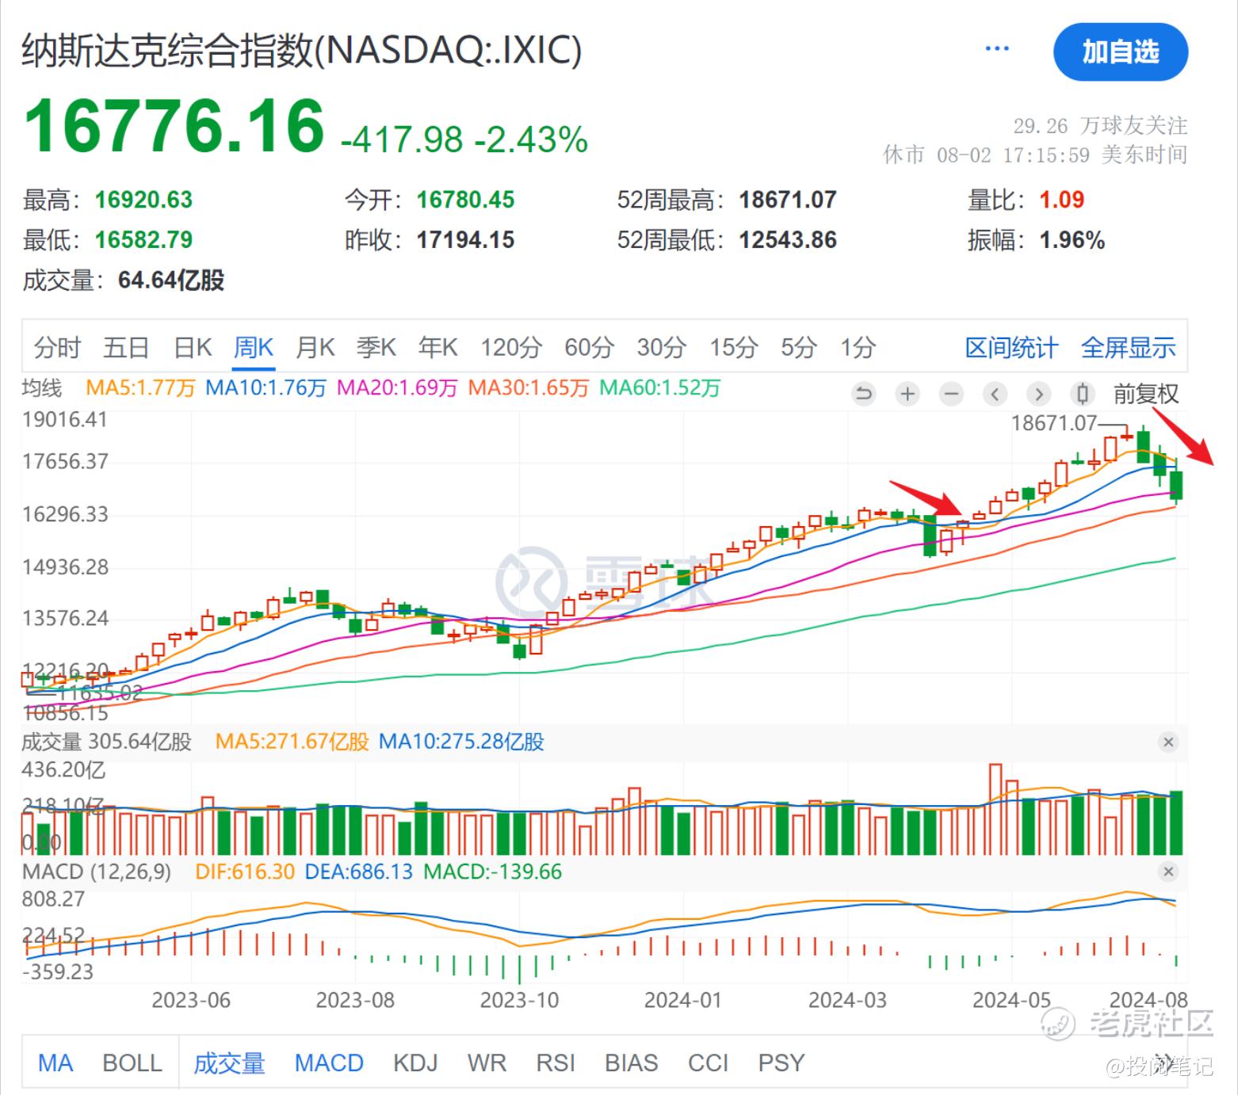The height and width of the screenshot is (1095, 1238).
Task: Click the MA60:1.52万 moving average label
Action: click(x=659, y=388)
